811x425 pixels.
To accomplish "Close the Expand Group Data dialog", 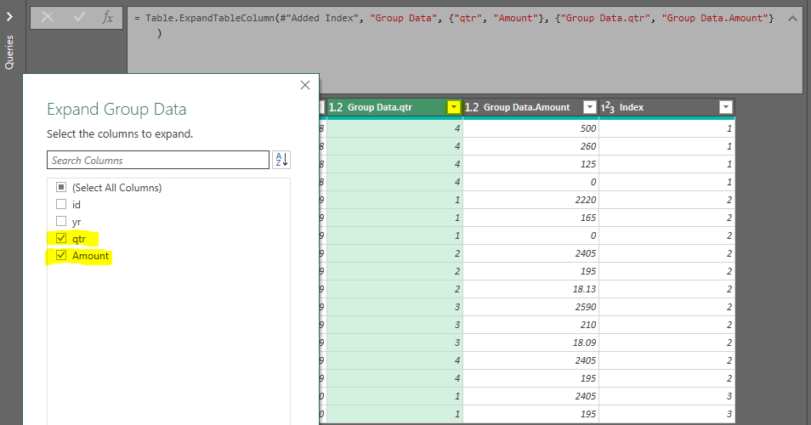I will click(x=305, y=85).
